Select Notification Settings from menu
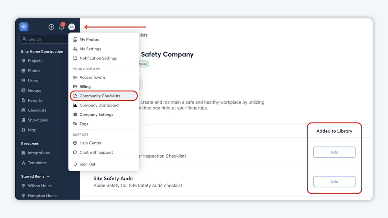The height and width of the screenshot is (218, 388). coord(98,58)
